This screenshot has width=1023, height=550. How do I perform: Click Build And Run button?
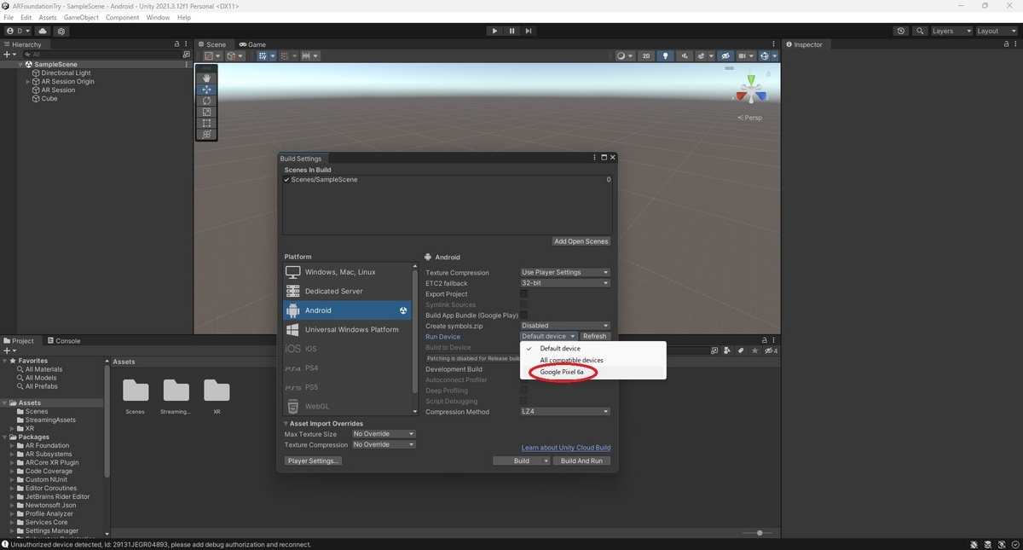(x=581, y=461)
